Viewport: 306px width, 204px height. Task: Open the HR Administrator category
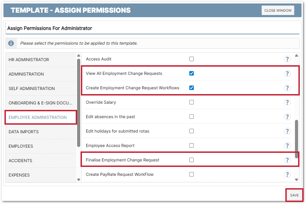point(29,60)
